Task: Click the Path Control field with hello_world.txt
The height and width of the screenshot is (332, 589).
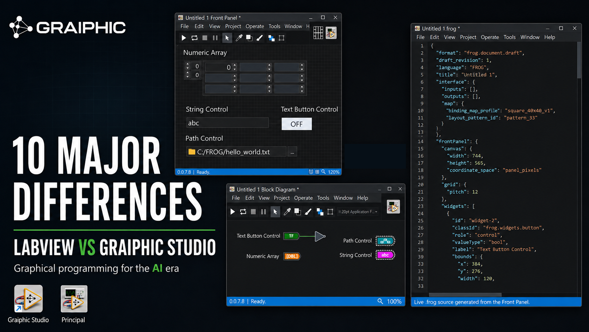Action: pos(236,152)
